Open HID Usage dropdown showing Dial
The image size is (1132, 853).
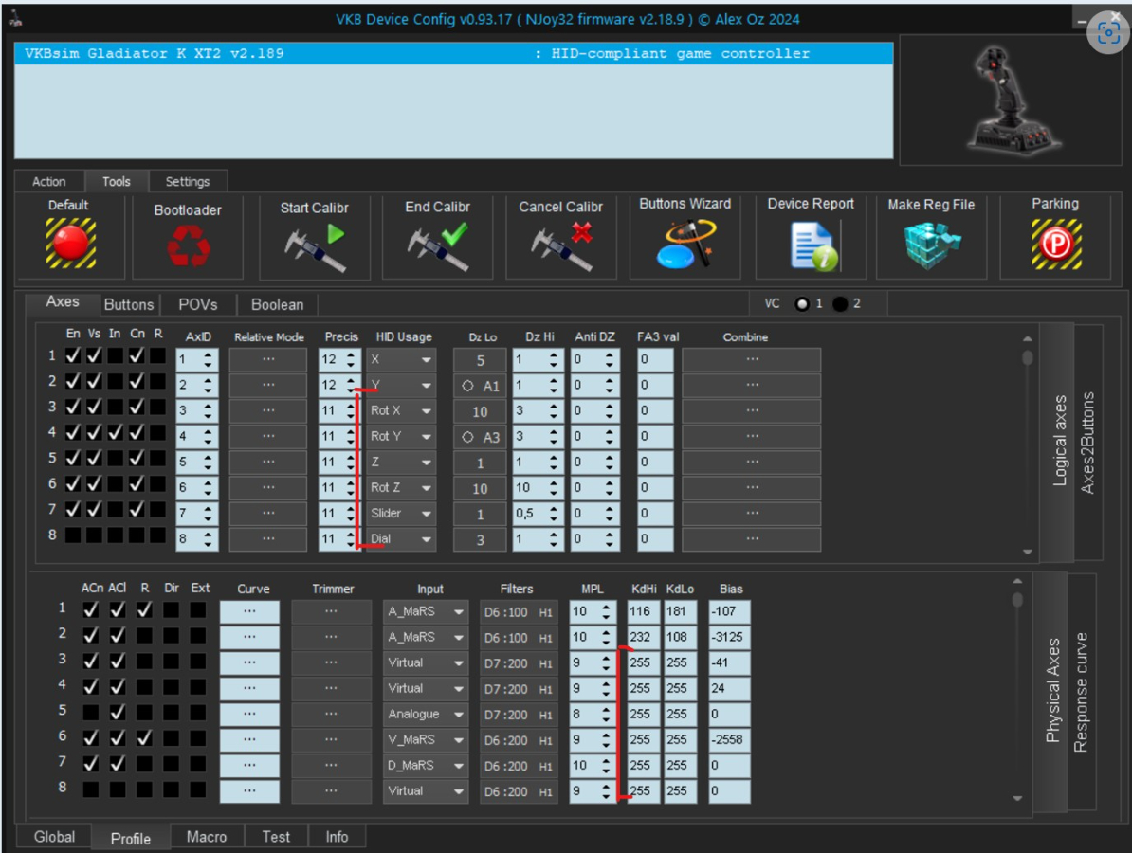[x=401, y=539]
